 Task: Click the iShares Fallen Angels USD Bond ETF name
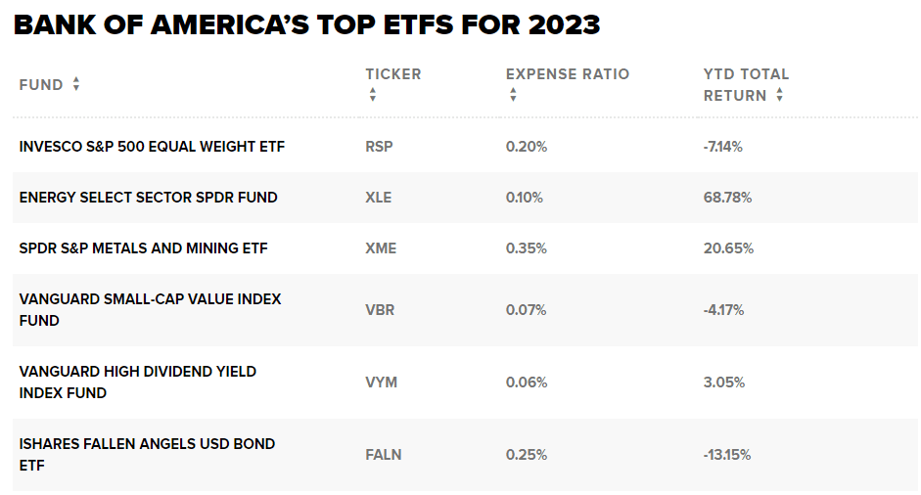[x=147, y=454]
